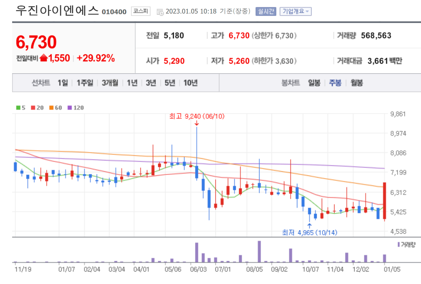Click the 11/19 date axis label
421x284 pixels.
pos(23,270)
